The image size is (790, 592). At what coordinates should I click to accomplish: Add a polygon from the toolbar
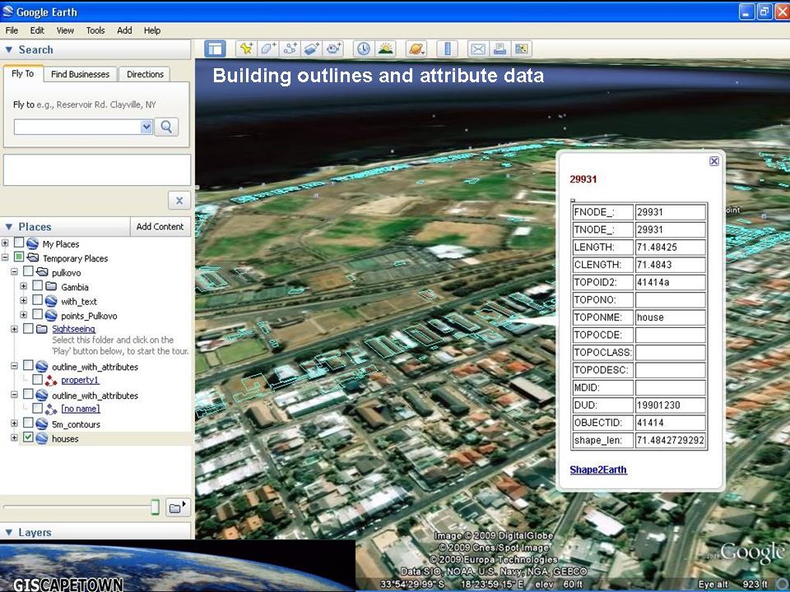[268, 49]
